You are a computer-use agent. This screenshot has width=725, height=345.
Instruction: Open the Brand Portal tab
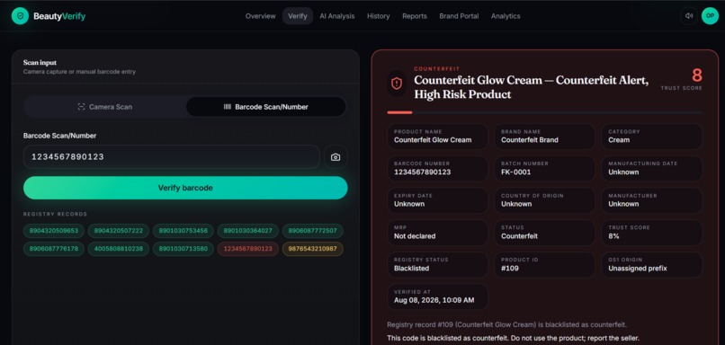point(459,16)
